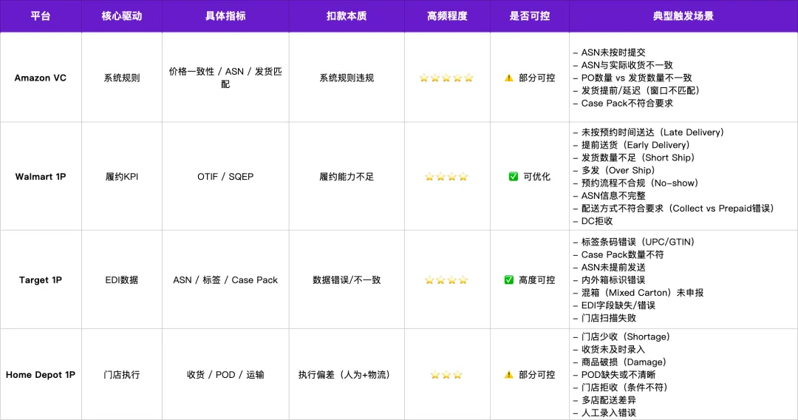This screenshot has width=798, height=420.
Task: Click the line ASN未提前发送
Action: (609, 268)
